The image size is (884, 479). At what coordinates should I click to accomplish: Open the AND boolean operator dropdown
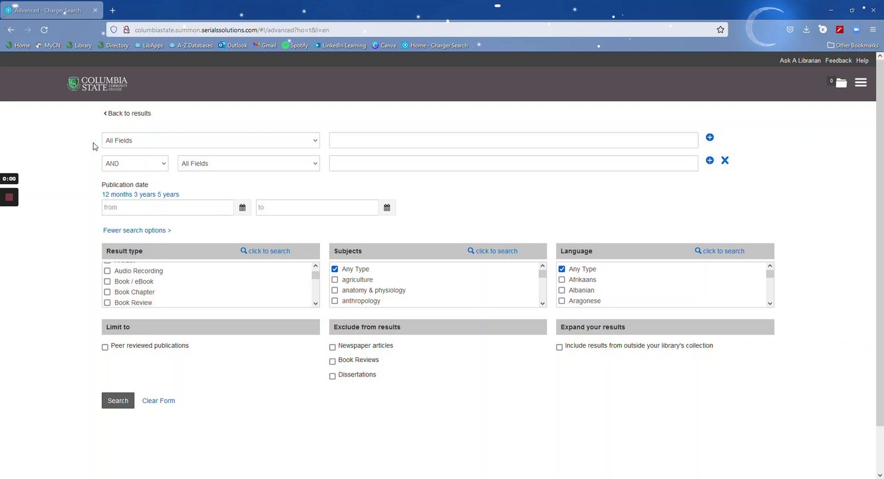tap(135, 164)
